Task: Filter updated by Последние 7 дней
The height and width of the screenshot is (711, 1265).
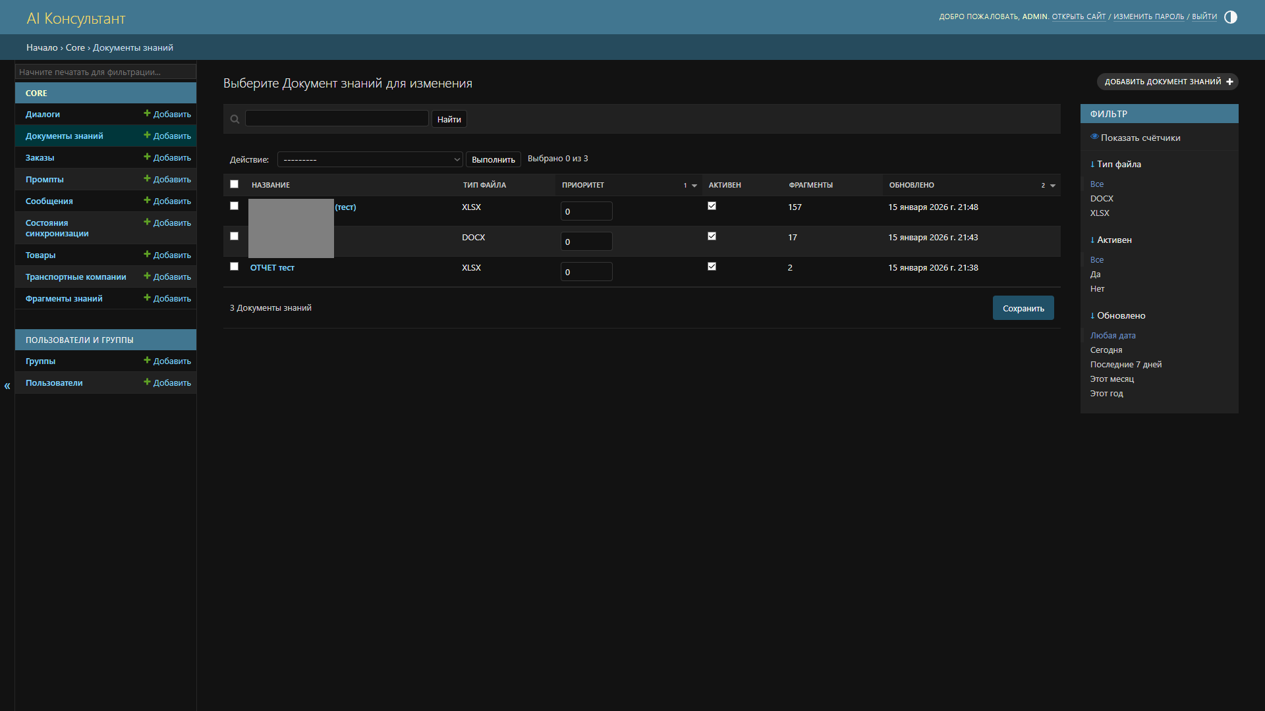Action: (x=1125, y=364)
